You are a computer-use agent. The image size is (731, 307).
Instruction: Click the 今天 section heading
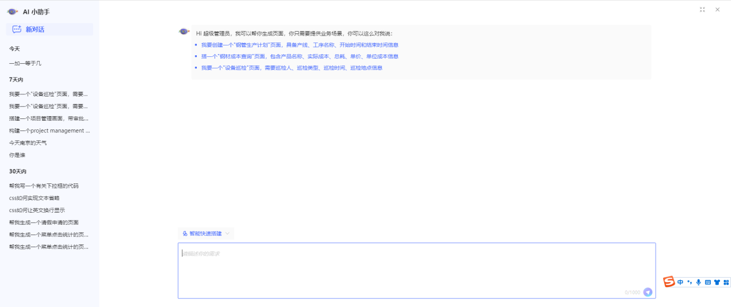click(x=14, y=49)
